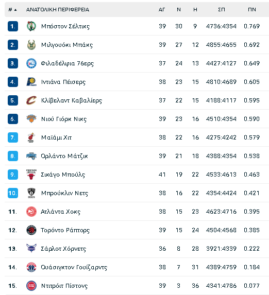Click the Miami Heat logo
The image size is (269, 295).
(31, 137)
